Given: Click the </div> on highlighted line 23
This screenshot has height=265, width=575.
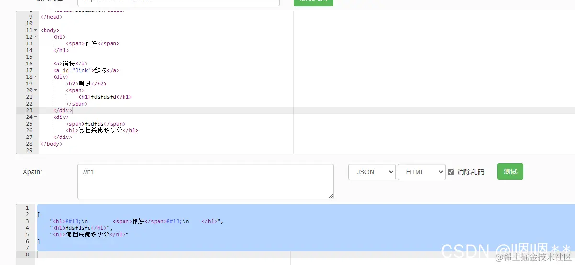Looking at the screenshot, I should pyautogui.click(x=63, y=110).
